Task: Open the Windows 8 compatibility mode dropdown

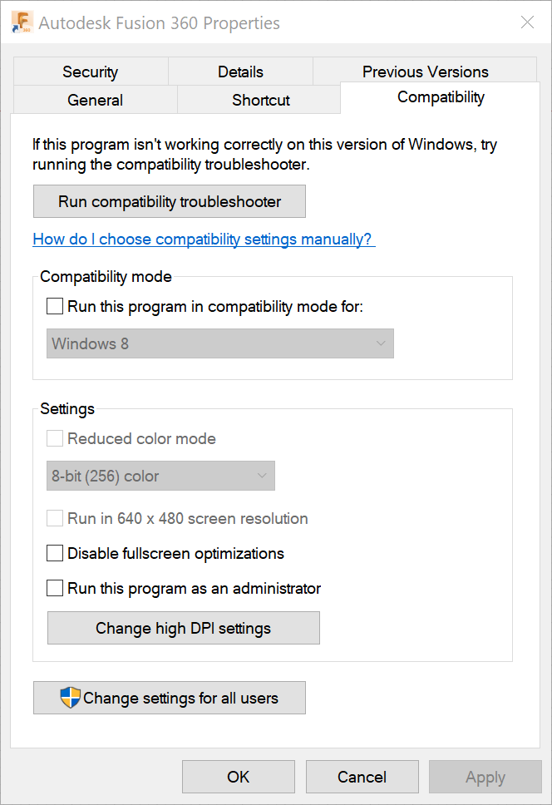Action: point(220,343)
